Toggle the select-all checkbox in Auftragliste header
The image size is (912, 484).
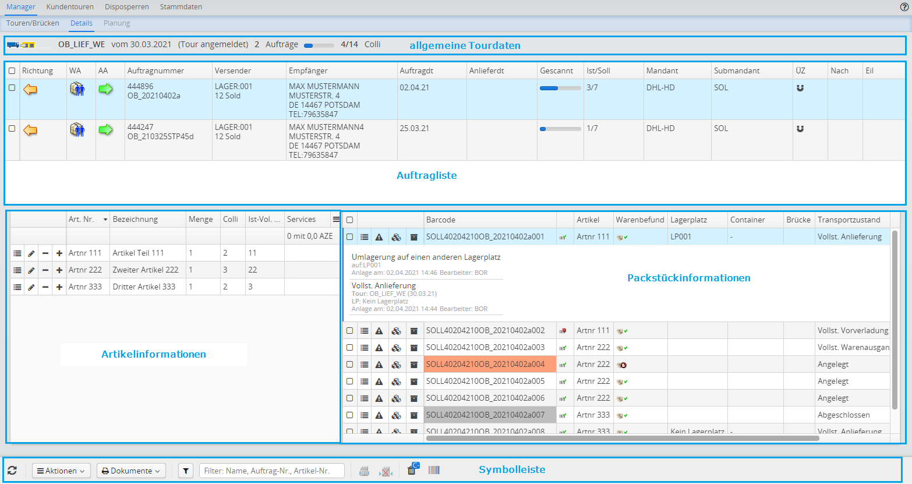[12, 70]
